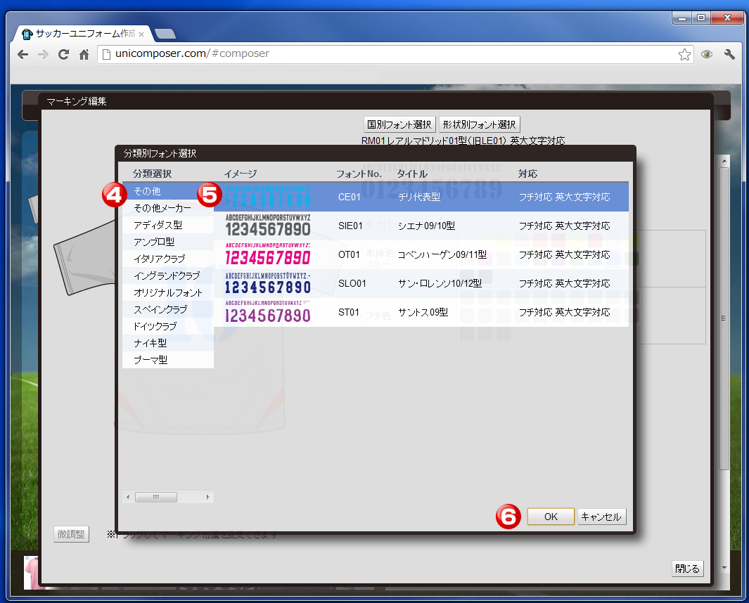Select アディダス型 category
Viewport: 749px width, 603px height.
pos(167,225)
